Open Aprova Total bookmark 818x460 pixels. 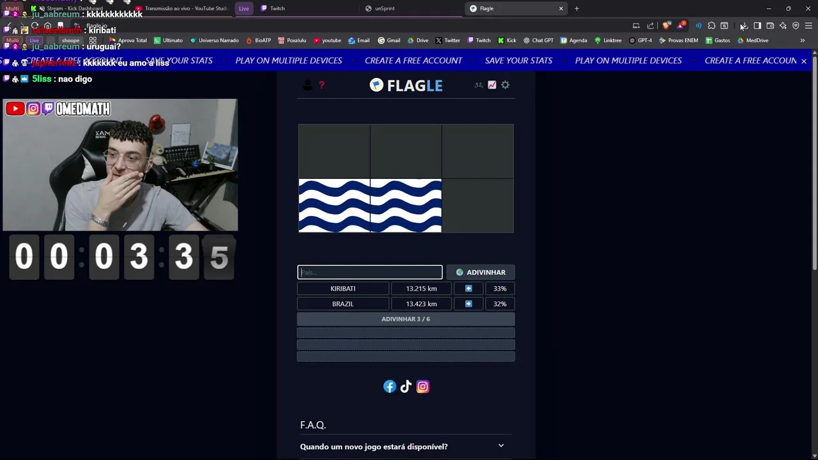(128, 40)
